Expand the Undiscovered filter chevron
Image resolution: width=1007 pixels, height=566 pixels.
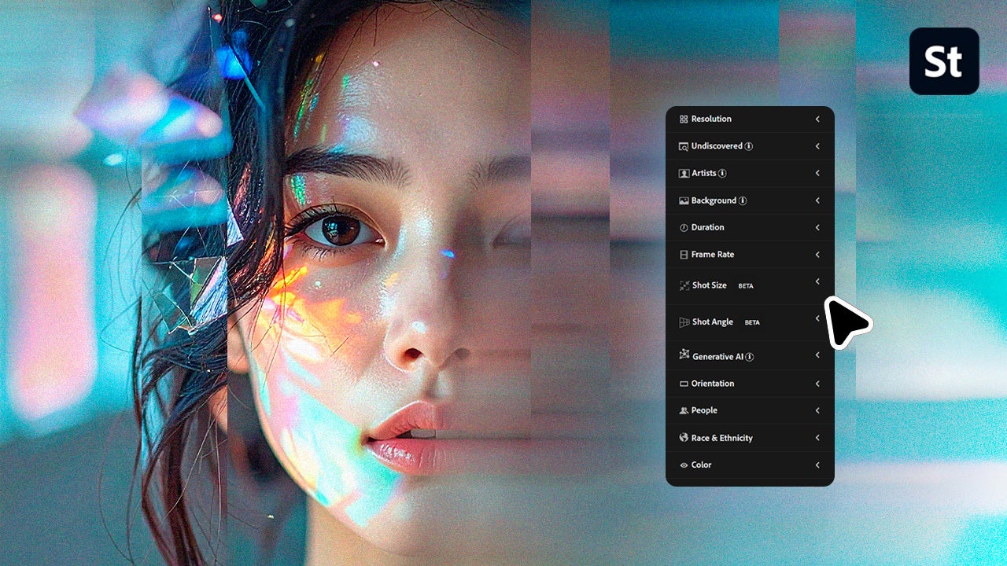click(x=817, y=146)
